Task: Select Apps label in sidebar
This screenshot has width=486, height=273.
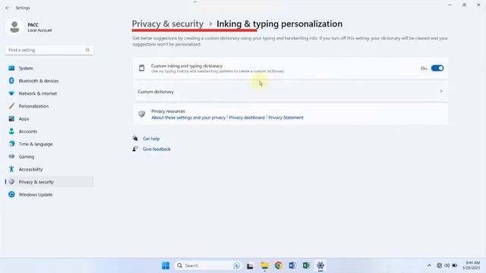Action: pyautogui.click(x=24, y=119)
